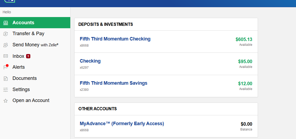Open MyAdvance (Formerly Early Access) account
This screenshot has height=139, width=296.
122,124
